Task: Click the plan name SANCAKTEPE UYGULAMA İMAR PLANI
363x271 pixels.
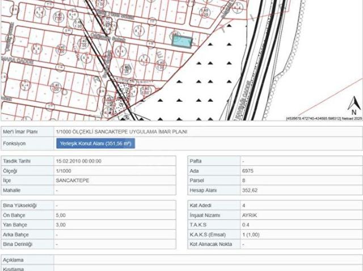Action: (x=121, y=132)
